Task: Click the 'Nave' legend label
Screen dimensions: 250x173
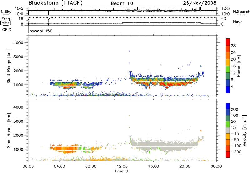Action: (x=237, y=22)
